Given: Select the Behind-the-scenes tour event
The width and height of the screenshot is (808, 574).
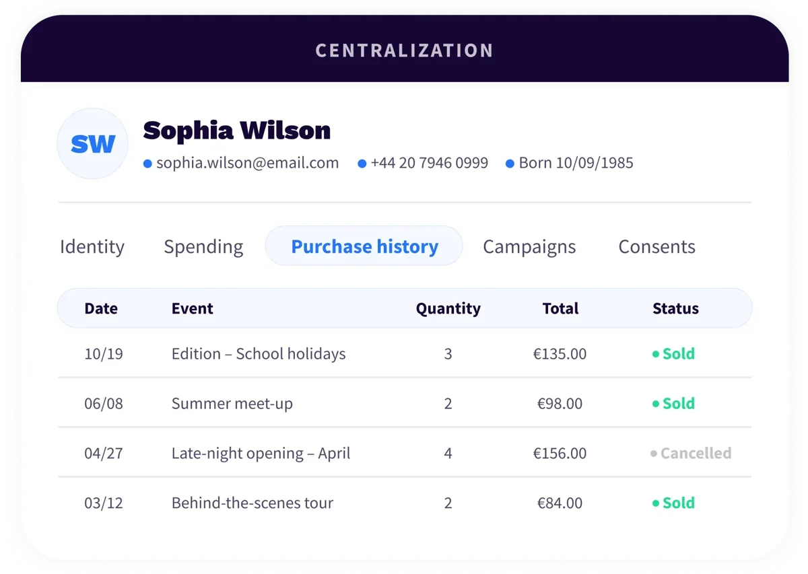Looking at the screenshot, I should [252, 503].
